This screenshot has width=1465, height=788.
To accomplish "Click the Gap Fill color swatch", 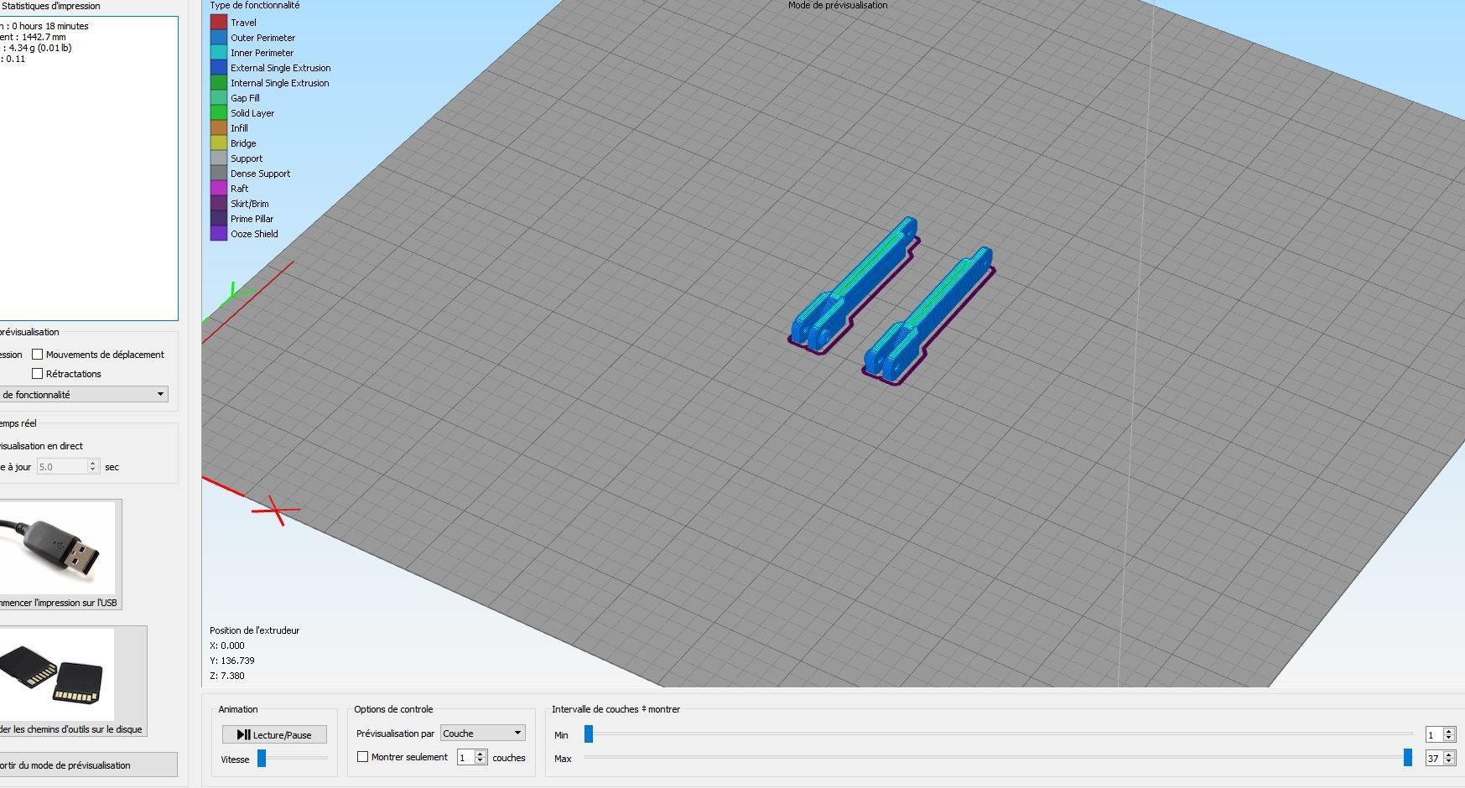I will click(x=219, y=98).
